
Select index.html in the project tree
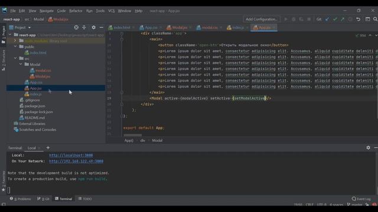pos(38,52)
